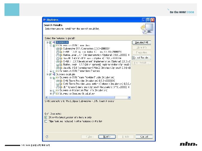Image resolution: width=202 pixels, height=151 pixels.
Task: Click the Next > button
Action: tap(107, 137)
